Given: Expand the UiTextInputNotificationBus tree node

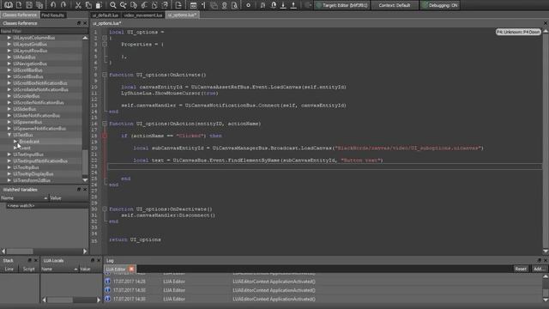Looking at the screenshot, I should (9, 161).
